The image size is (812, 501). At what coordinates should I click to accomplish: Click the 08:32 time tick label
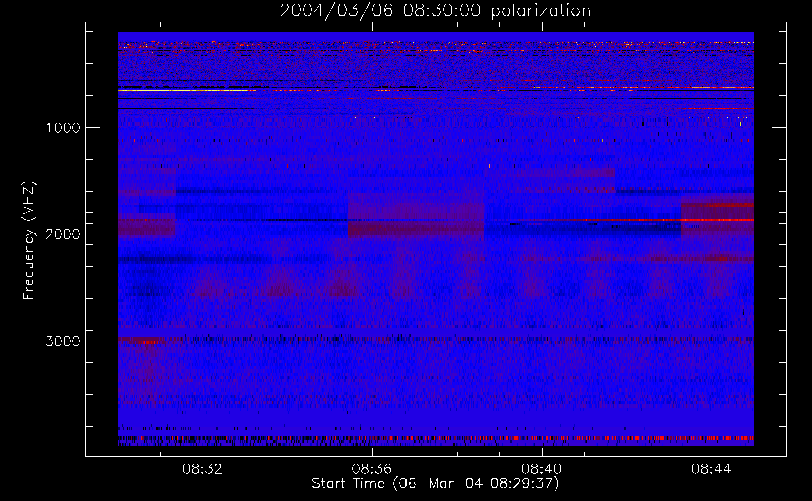[x=202, y=469]
